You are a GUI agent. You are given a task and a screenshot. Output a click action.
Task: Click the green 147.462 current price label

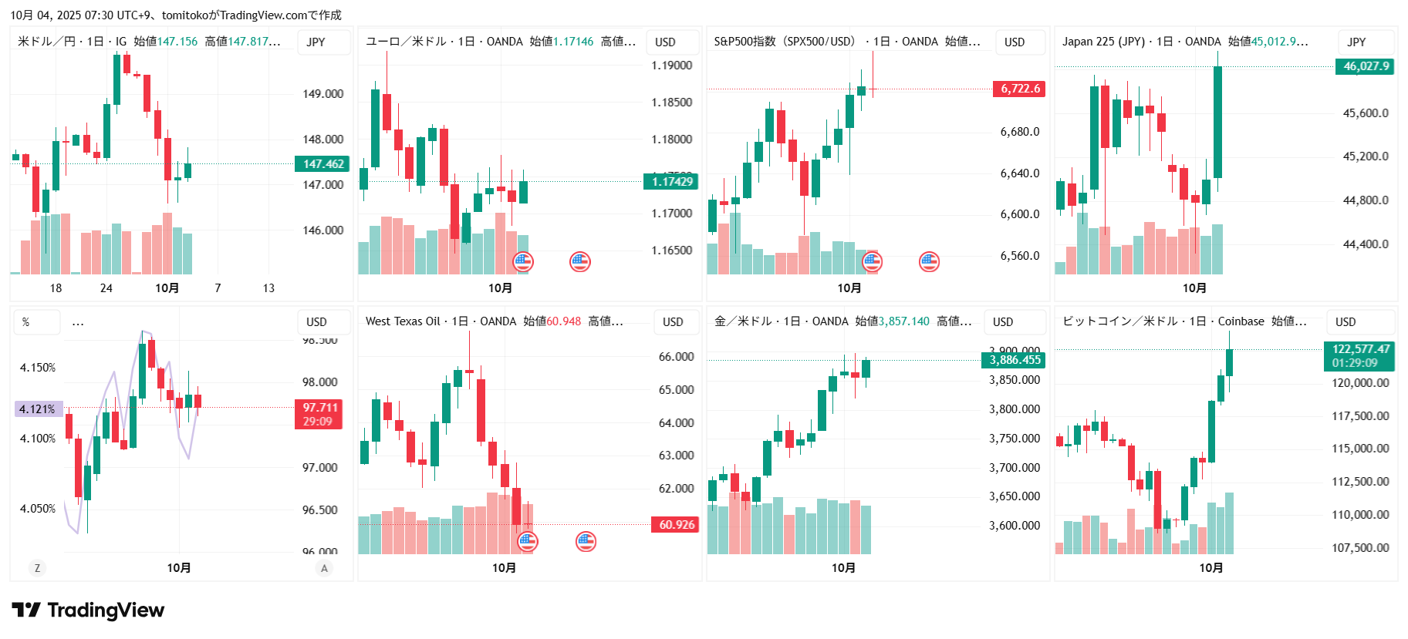coord(322,164)
